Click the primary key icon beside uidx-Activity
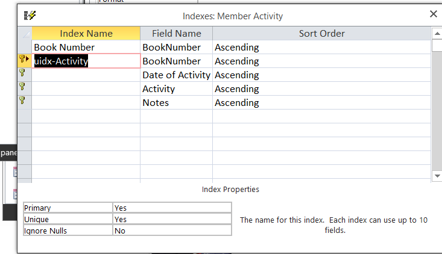Viewport: 442px width, 254px height. (x=24, y=59)
